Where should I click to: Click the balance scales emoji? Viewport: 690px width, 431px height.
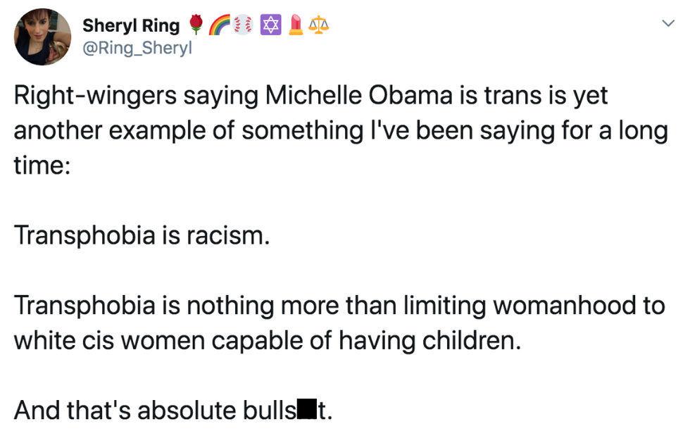tap(319, 26)
